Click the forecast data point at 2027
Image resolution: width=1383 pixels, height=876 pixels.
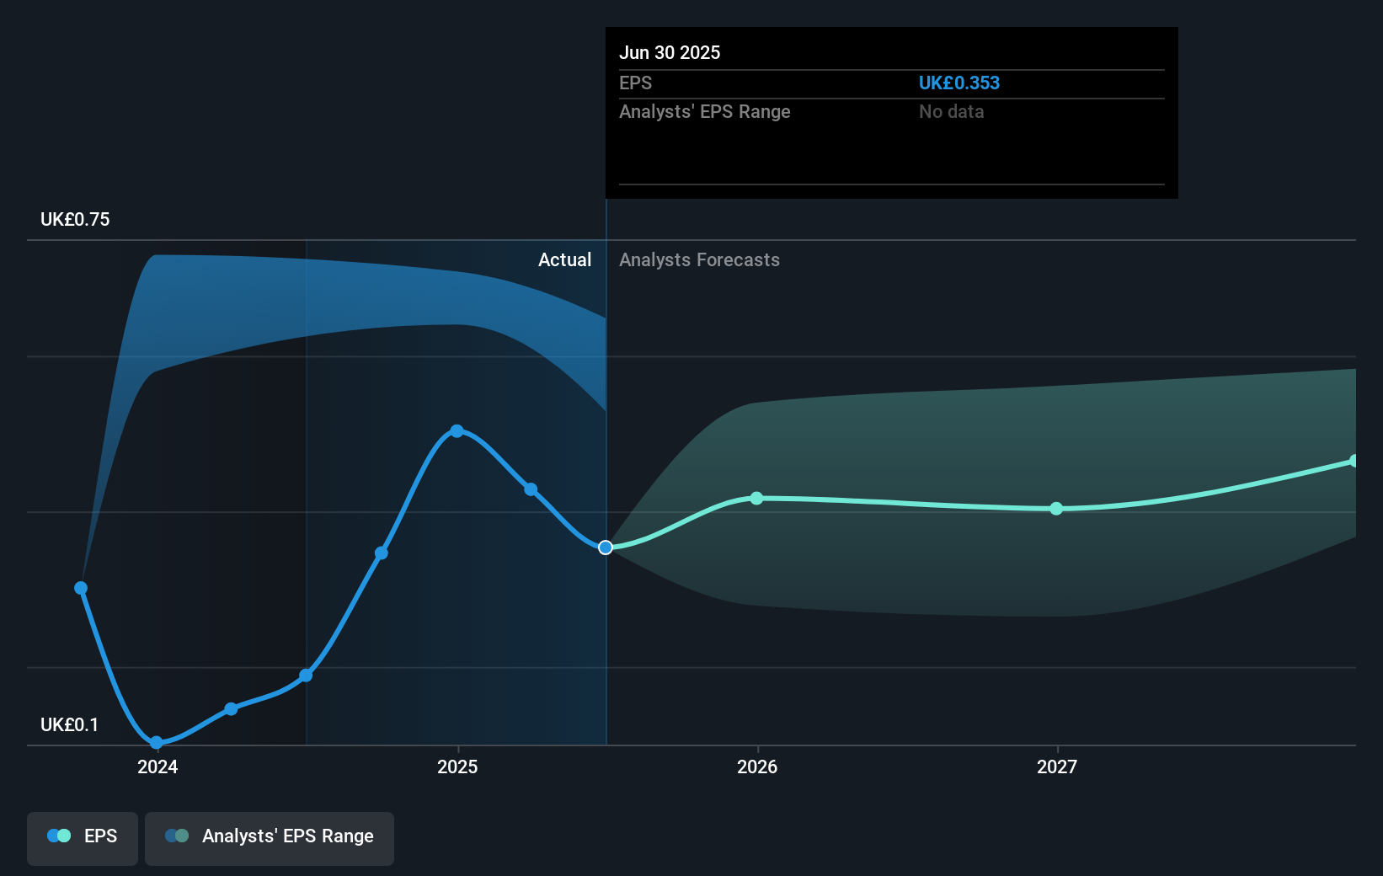(1056, 509)
